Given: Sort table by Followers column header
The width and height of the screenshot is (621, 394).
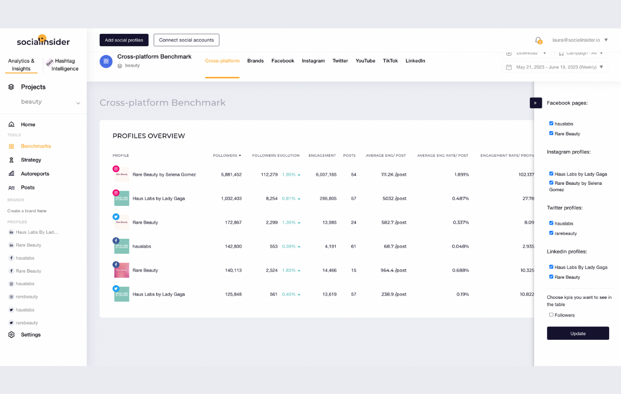Looking at the screenshot, I should point(227,156).
